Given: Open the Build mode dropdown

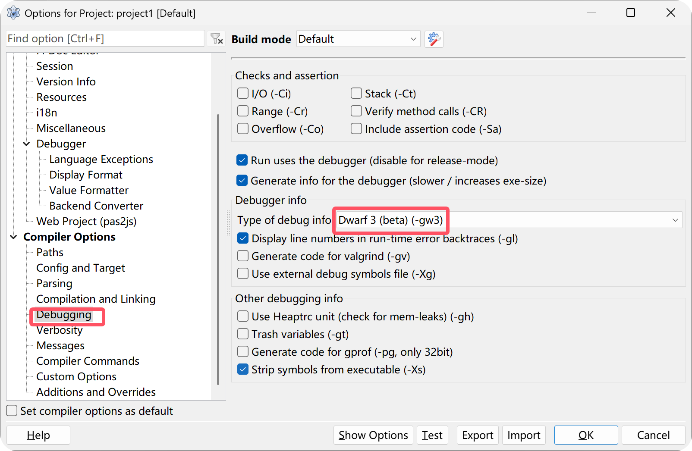Looking at the screenshot, I should click(x=358, y=39).
